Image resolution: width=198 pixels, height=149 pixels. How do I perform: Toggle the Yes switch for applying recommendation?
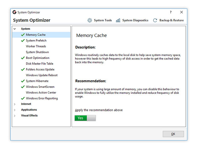pyautogui.click(x=85, y=118)
